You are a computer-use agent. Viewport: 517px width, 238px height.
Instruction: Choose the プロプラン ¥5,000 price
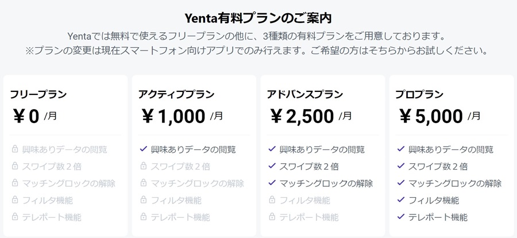431,117
